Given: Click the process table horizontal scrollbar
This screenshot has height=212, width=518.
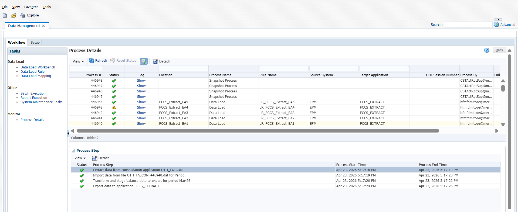Looking at the screenshot, I should tap(258, 131).
